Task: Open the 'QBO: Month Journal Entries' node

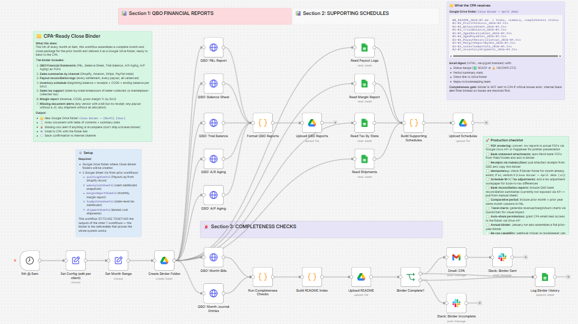Action: (x=213, y=293)
